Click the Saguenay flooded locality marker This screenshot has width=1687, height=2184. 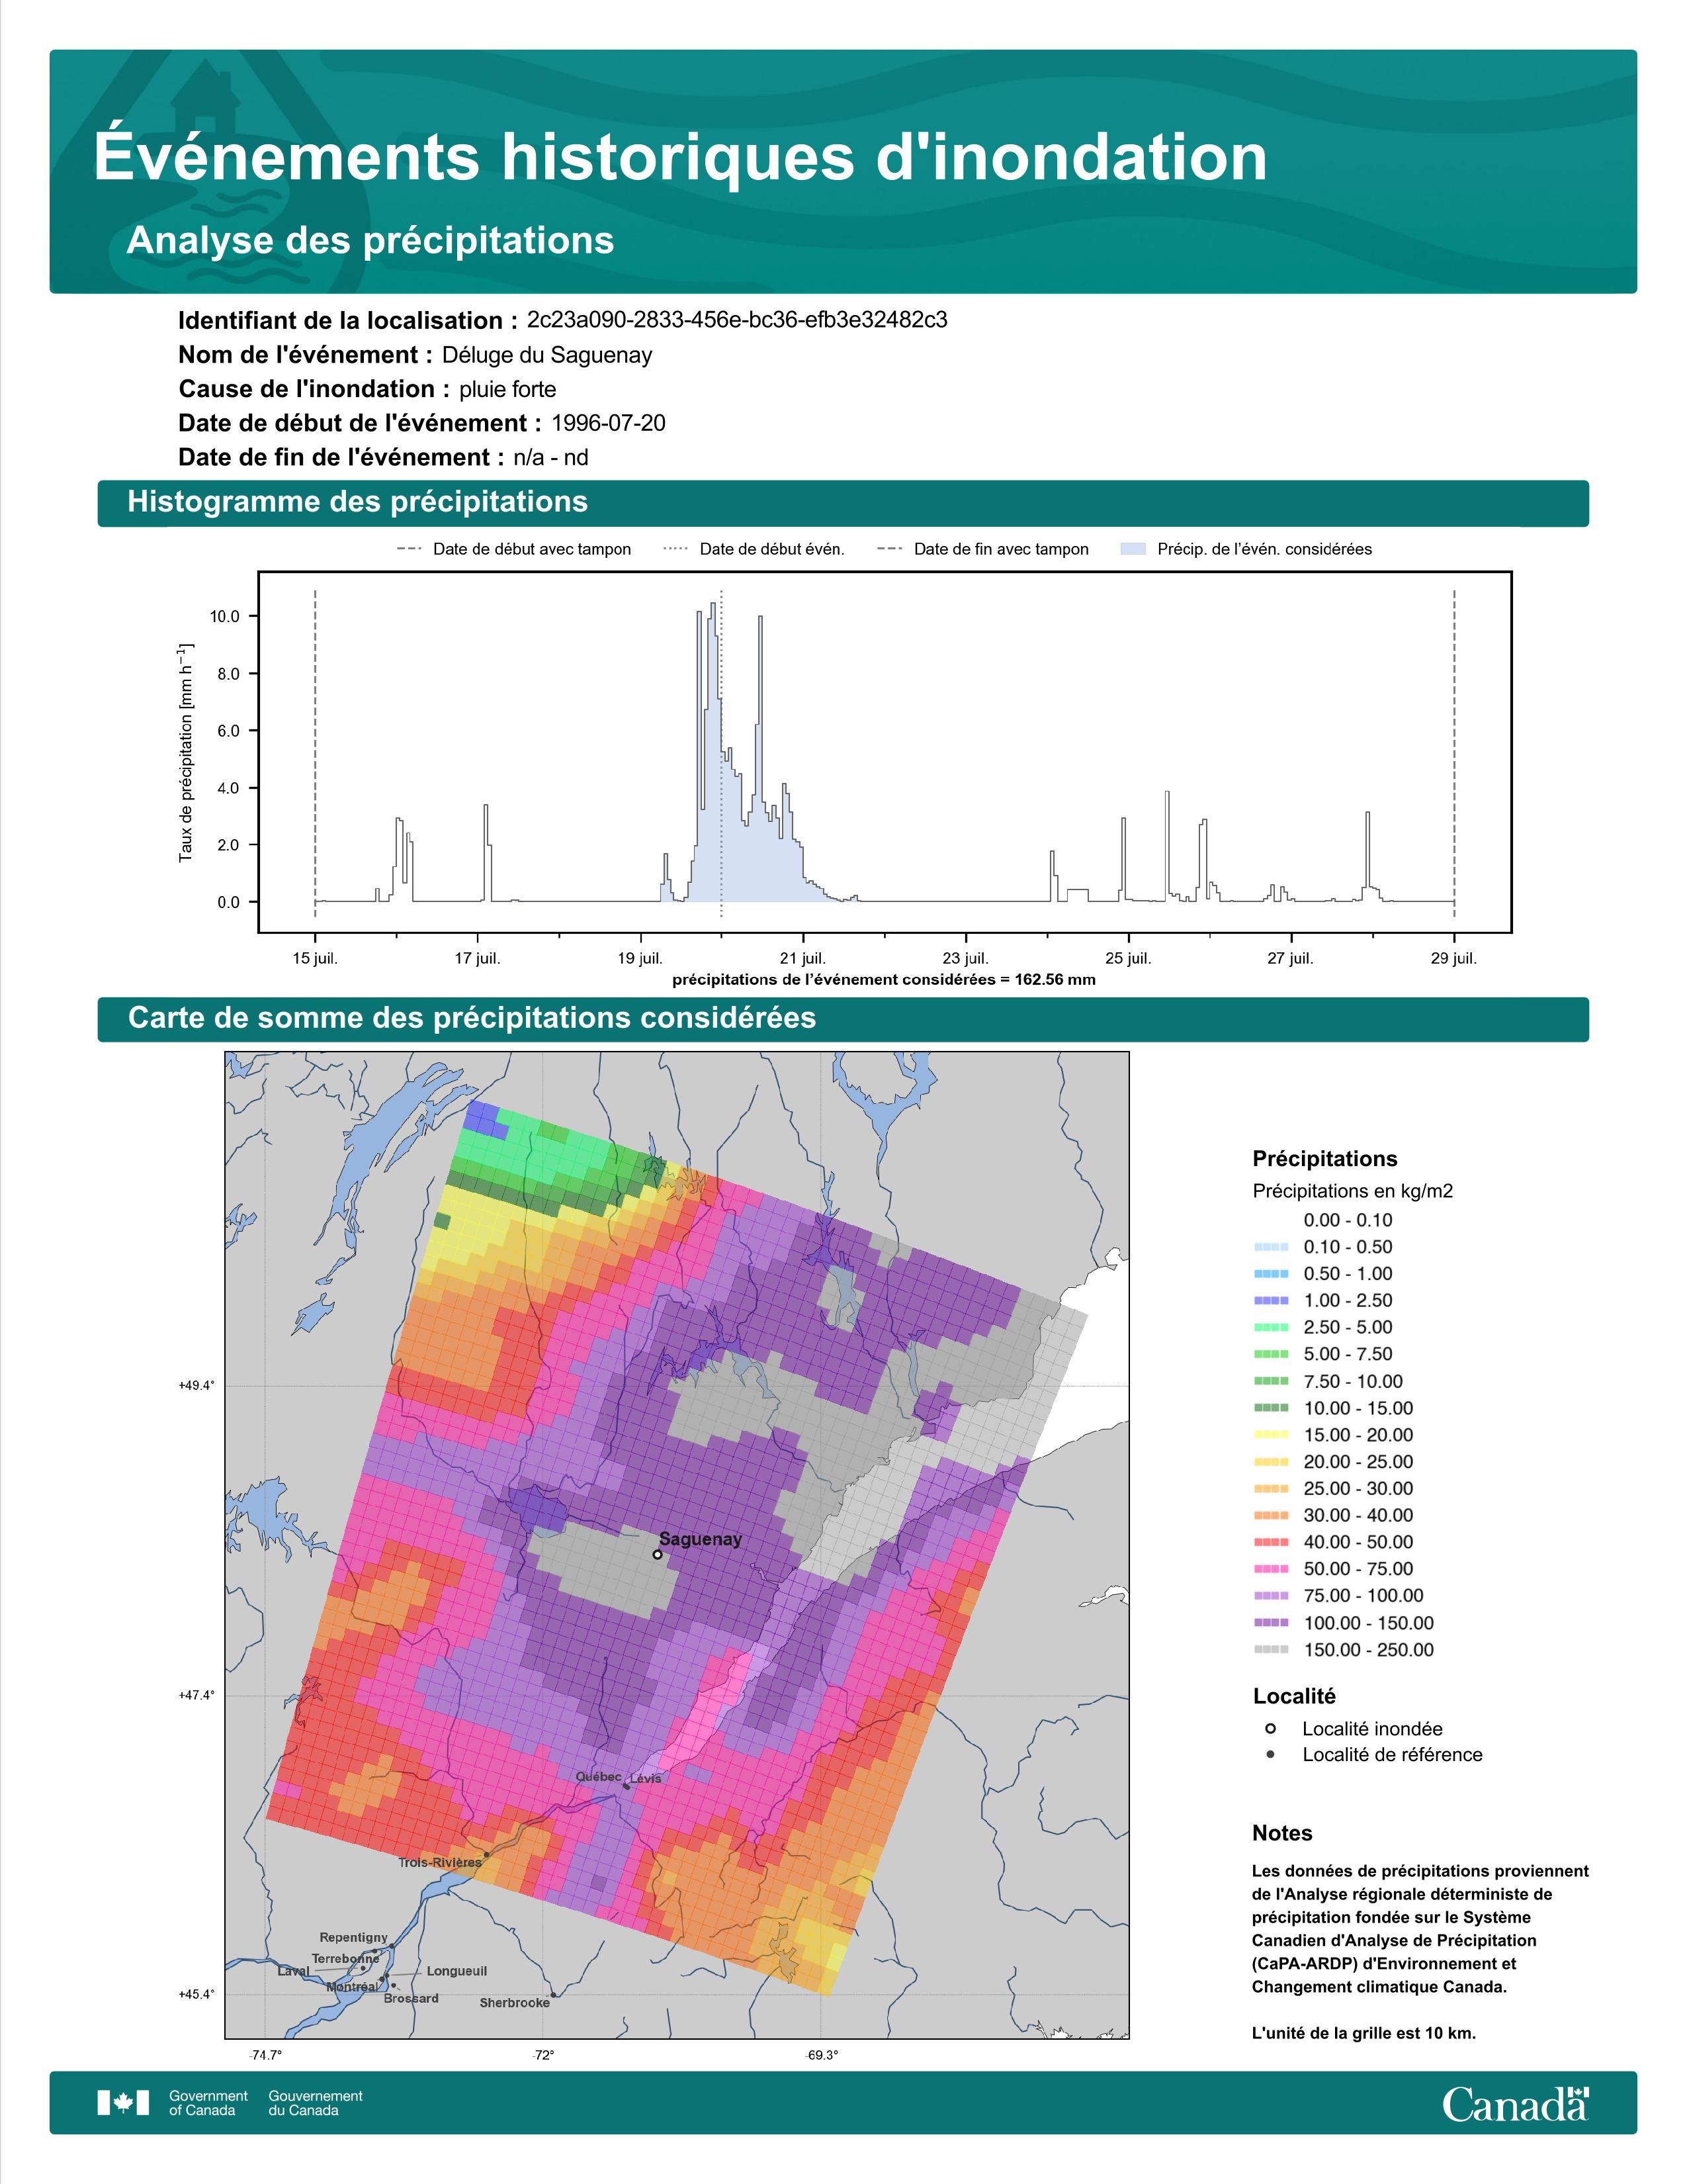(657, 1554)
